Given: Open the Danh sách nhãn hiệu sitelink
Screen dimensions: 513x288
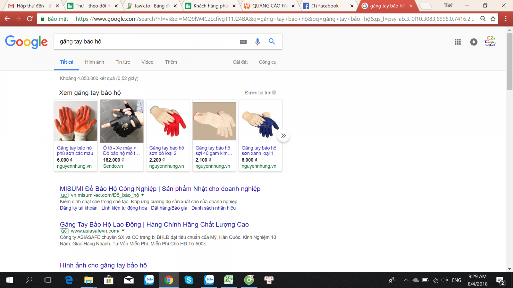Looking at the screenshot, I should click(x=214, y=208).
